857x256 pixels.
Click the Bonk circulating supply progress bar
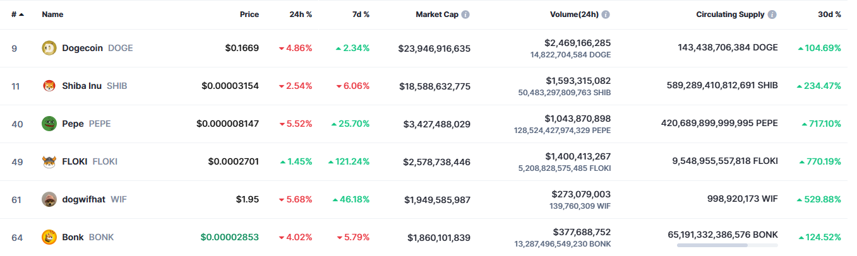click(x=728, y=245)
